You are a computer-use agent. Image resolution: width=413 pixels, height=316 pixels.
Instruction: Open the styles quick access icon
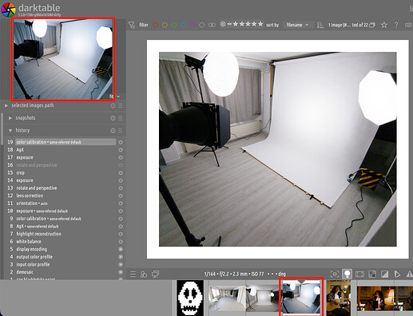tap(144, 274)
